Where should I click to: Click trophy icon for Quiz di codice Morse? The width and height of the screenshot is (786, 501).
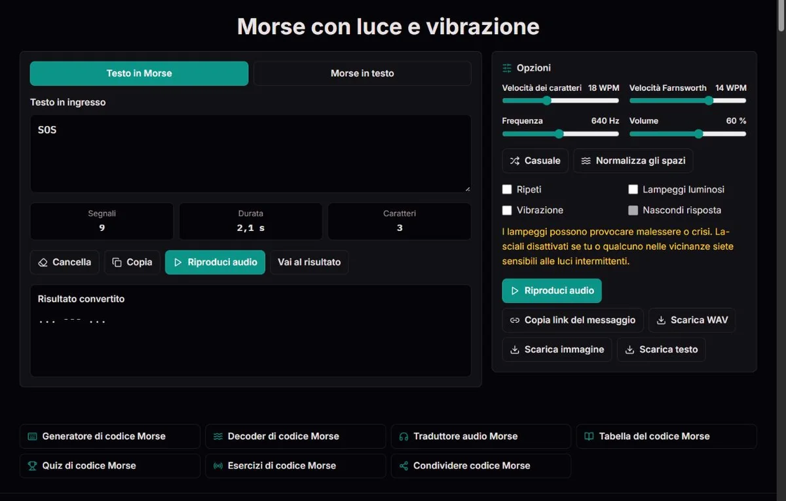(32, 466)
